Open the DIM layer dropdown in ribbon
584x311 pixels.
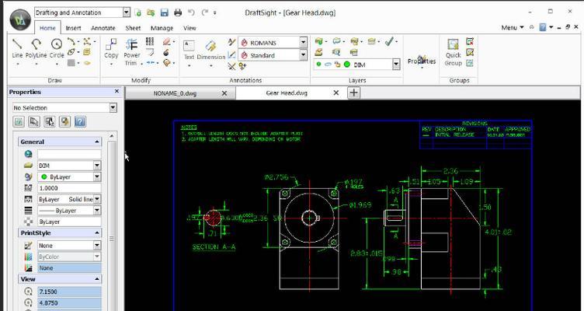click(x=396, y=65)
